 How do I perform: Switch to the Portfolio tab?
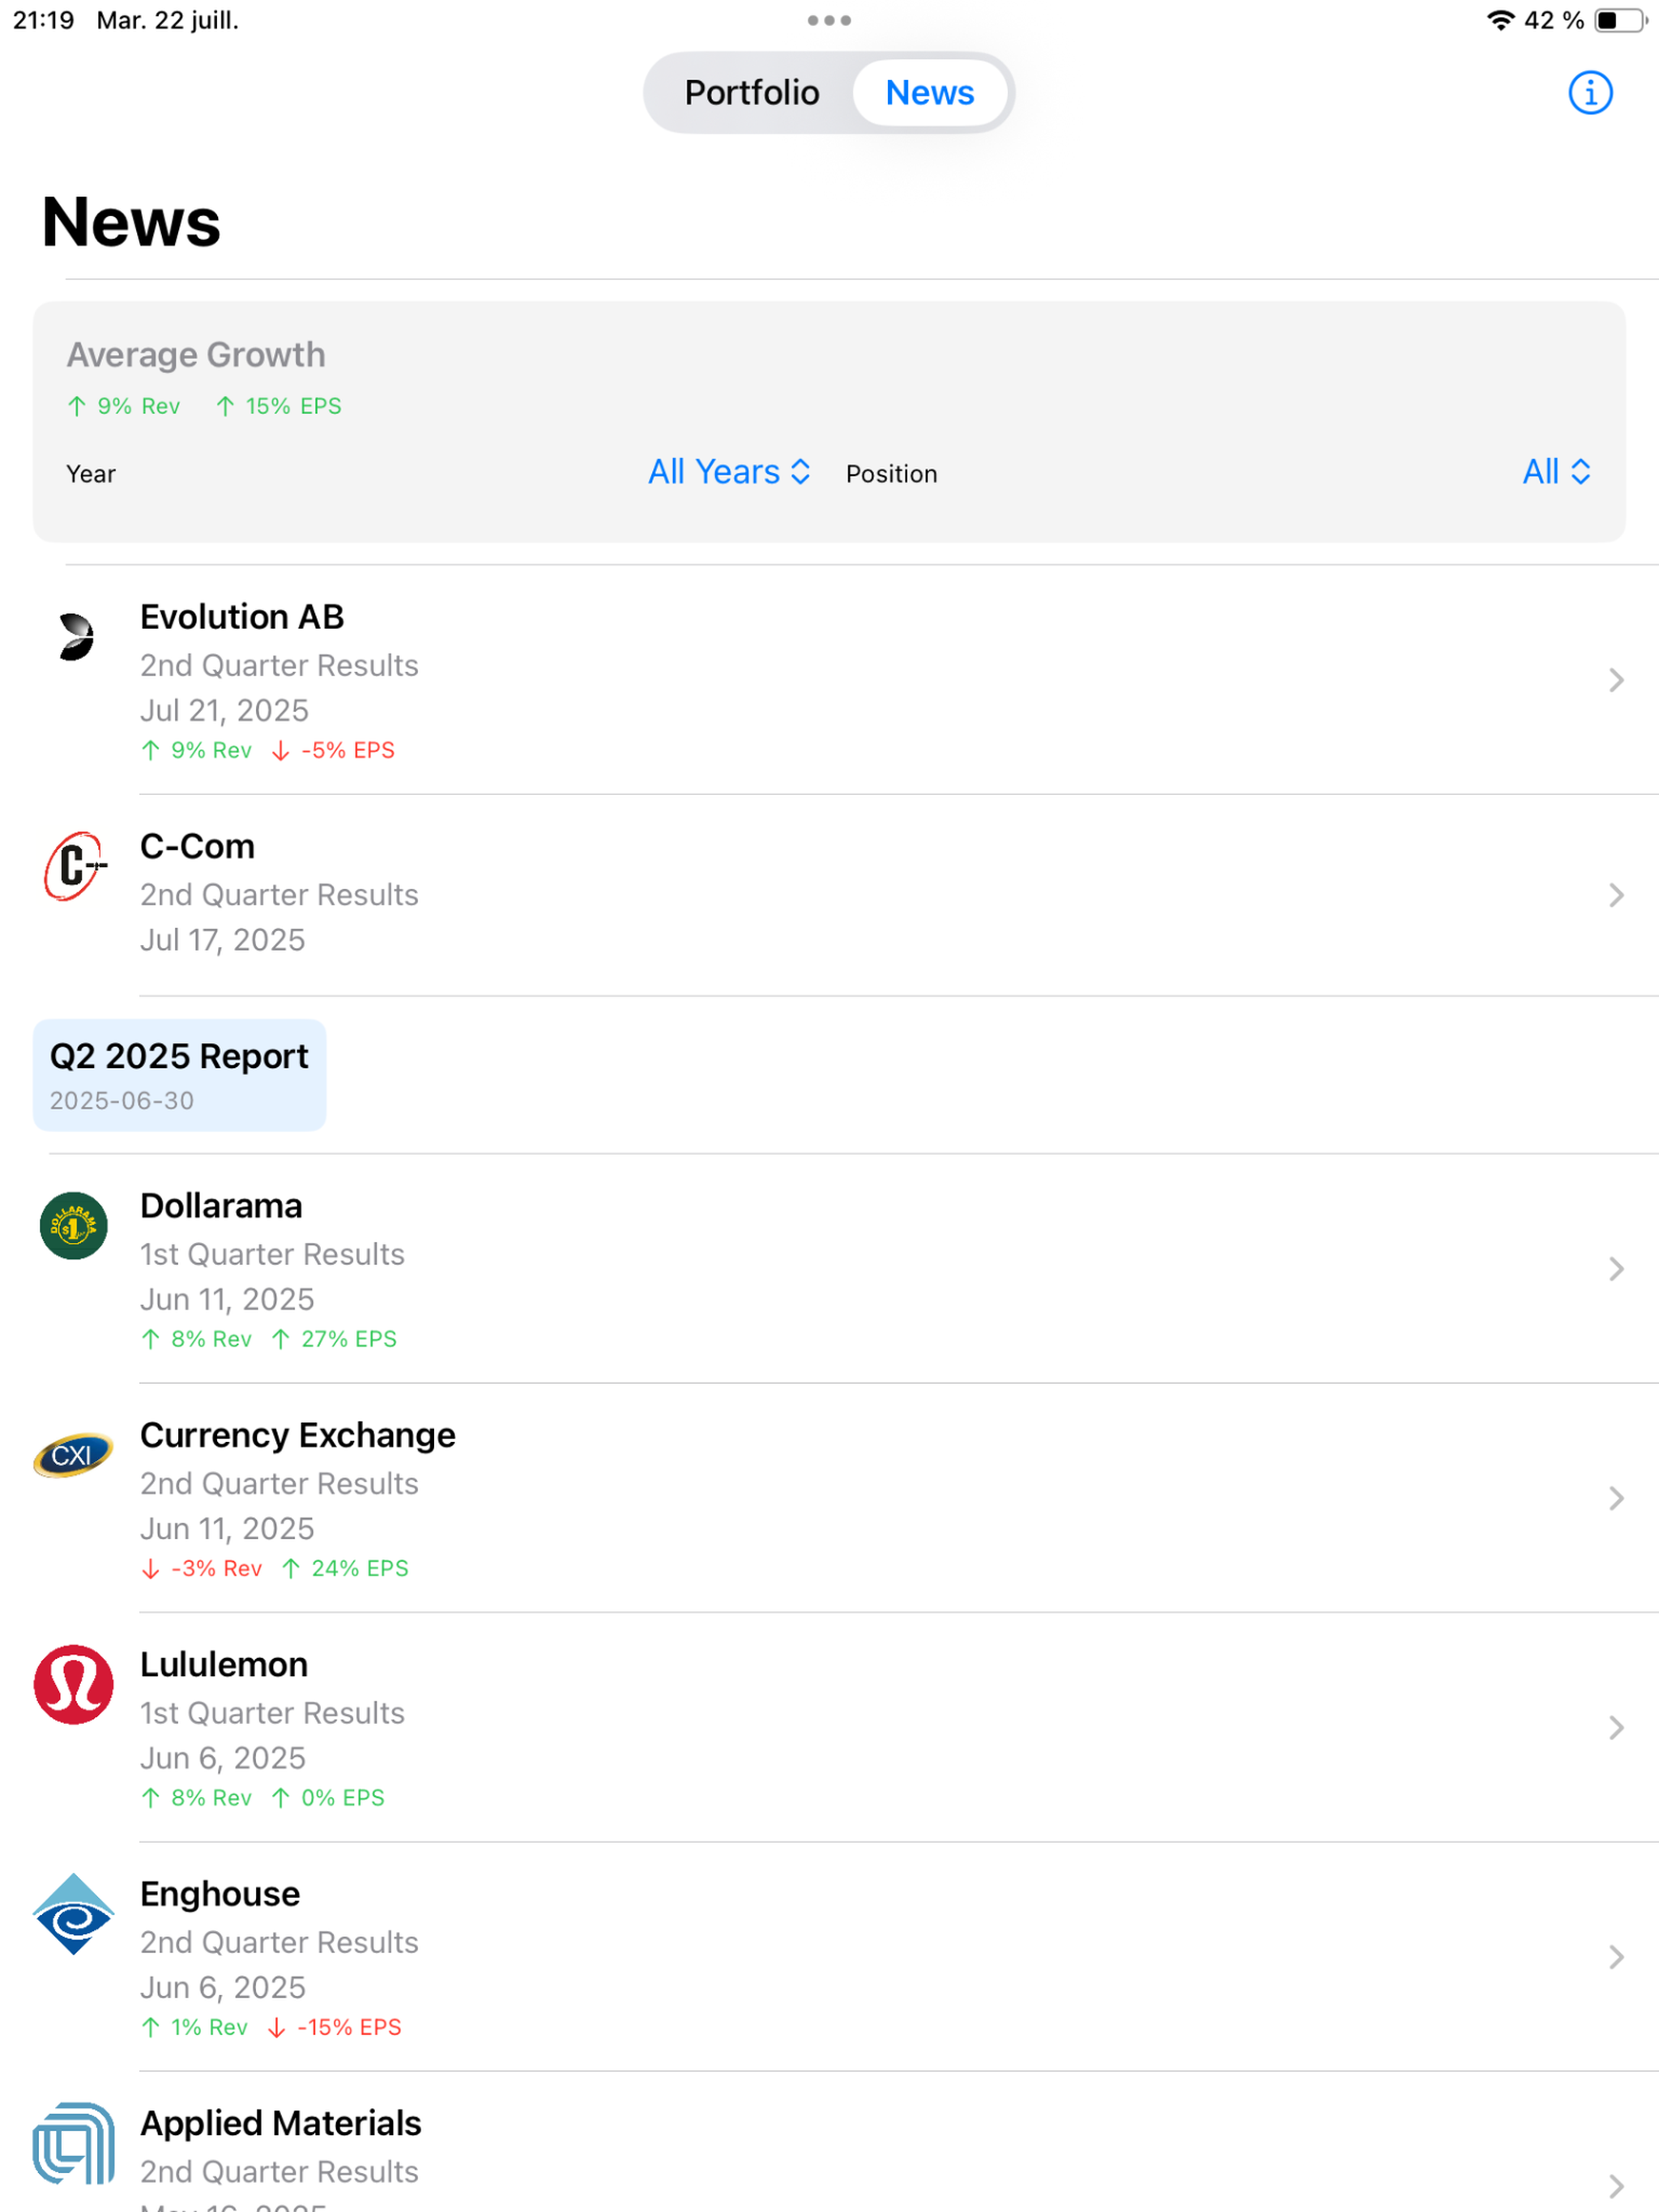click(752, 93)
